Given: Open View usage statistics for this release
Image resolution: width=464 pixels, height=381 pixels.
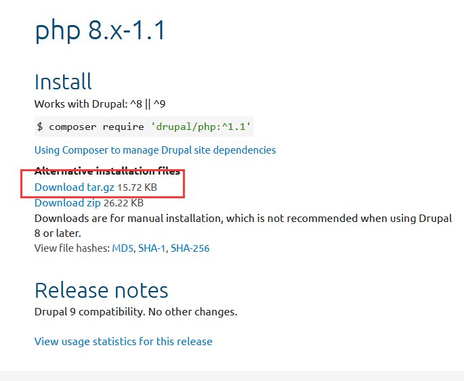Looking at the screenshot, I should 123,342.
